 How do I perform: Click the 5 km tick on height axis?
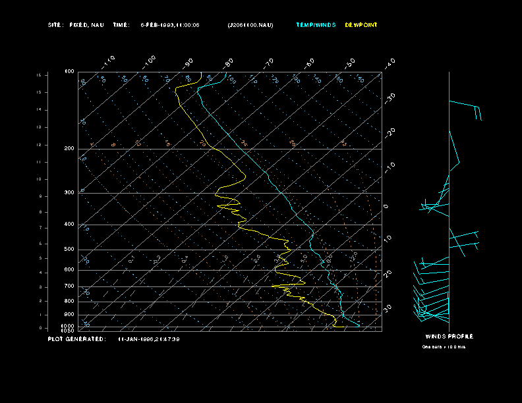pyautogui.click(x=41, y=258)
